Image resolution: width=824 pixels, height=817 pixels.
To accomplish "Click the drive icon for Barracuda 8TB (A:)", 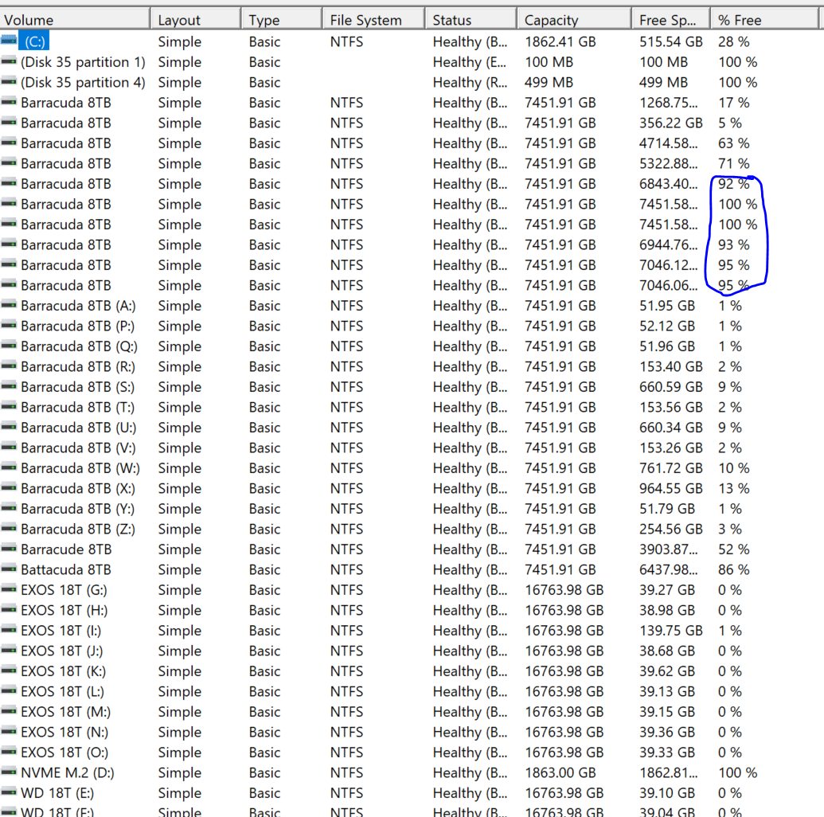I will 10,305.
